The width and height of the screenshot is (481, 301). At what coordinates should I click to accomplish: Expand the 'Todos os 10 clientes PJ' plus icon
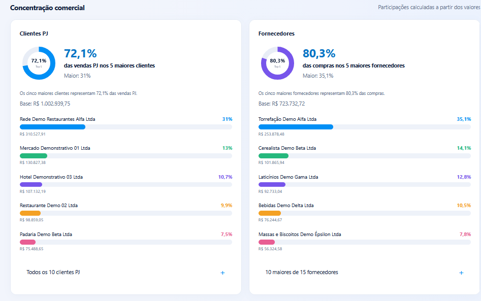(222, 273)
